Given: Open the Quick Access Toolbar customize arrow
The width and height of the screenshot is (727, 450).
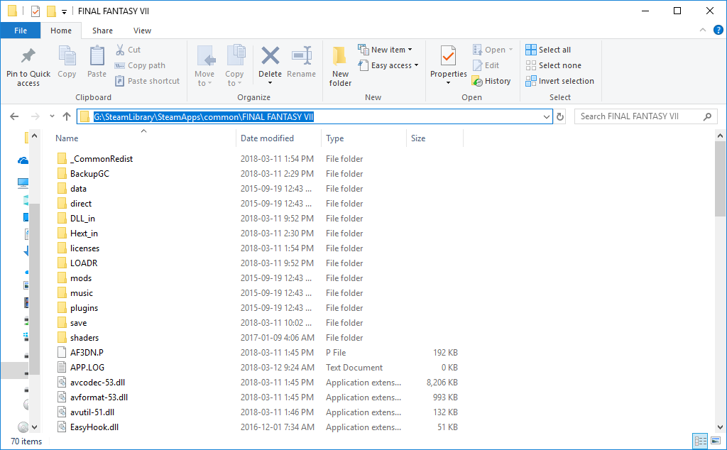Looking at the screenshot, I should tap(64, 11).
